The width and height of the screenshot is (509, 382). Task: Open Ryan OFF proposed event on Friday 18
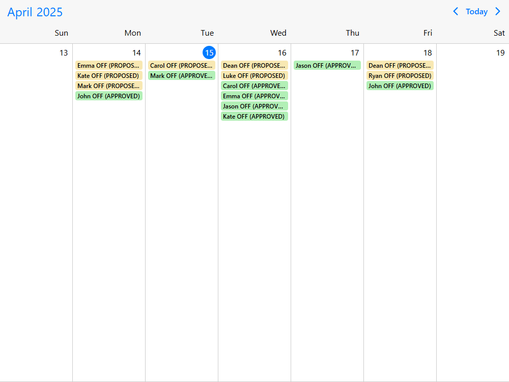[400, 76]
